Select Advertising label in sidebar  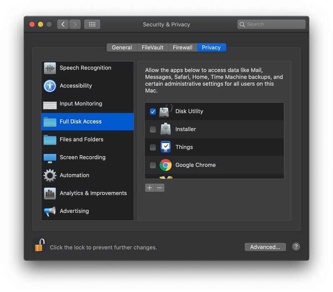[75, 211]
